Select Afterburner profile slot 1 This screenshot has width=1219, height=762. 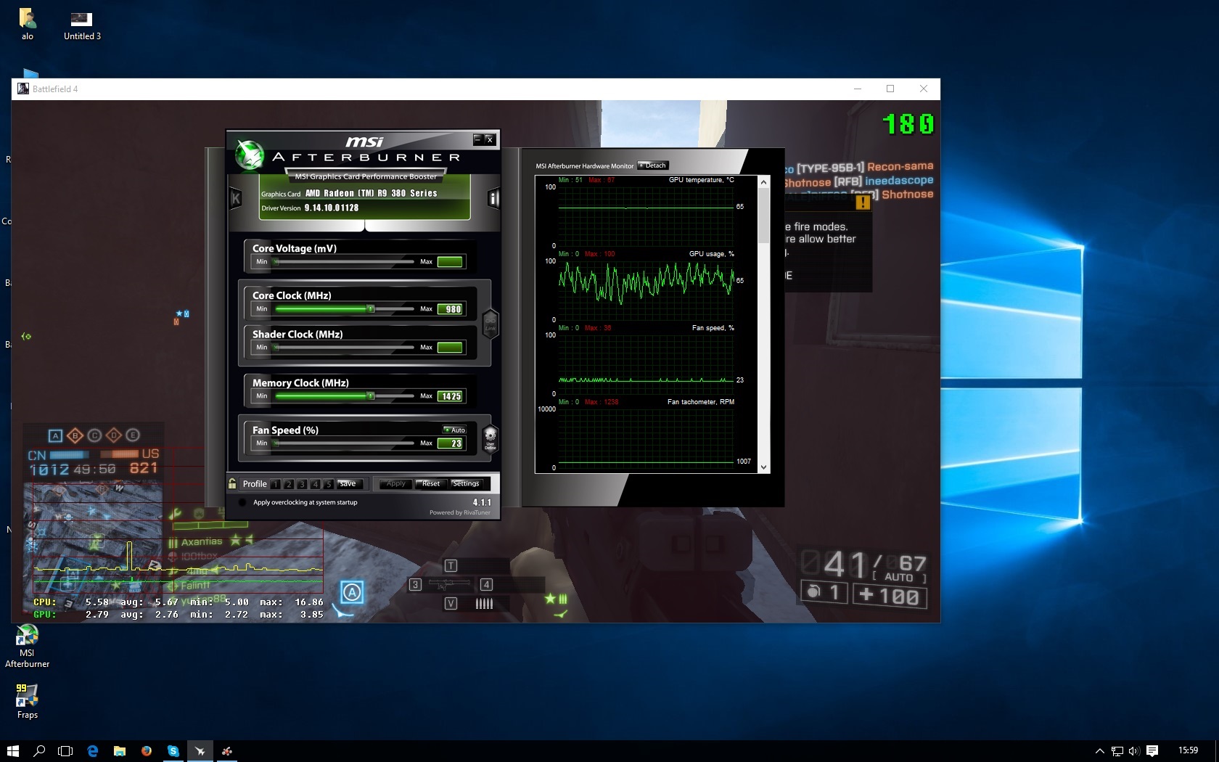276,484
